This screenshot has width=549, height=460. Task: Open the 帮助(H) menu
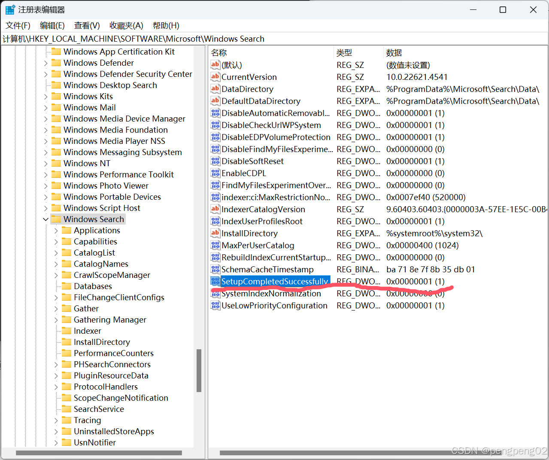(x=166, y=25)
